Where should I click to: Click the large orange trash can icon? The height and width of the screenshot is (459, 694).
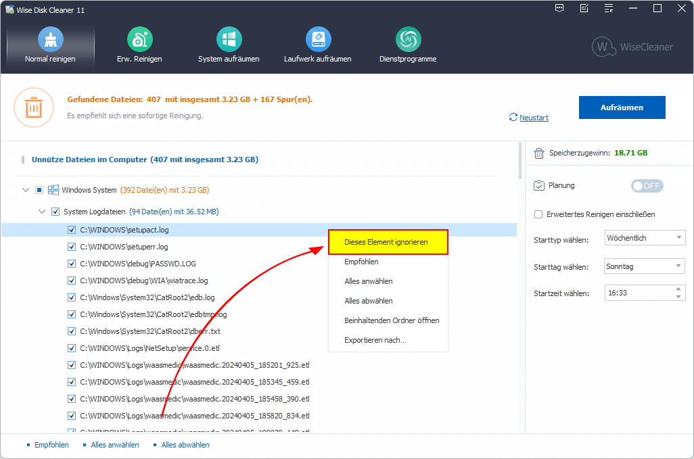[34, 107]
